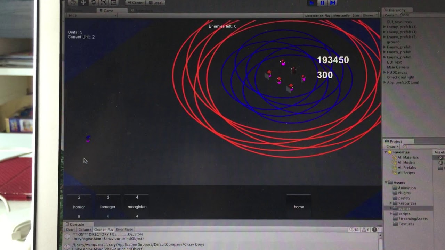Toggle the Stats overlay
Screen dimensions: 445x250
tap(356, 16)
